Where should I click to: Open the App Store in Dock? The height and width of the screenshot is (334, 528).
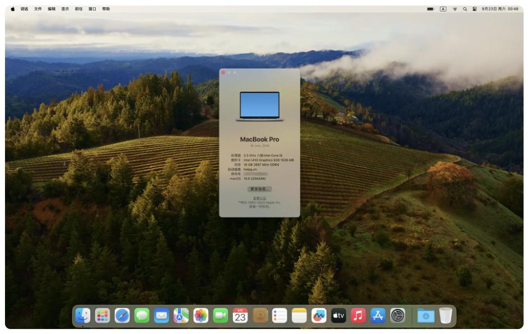pyautogui.click(x=378, y=316)
